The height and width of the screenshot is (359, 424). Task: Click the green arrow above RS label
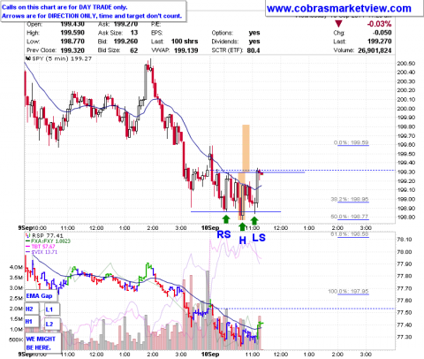tap(226, 219)
